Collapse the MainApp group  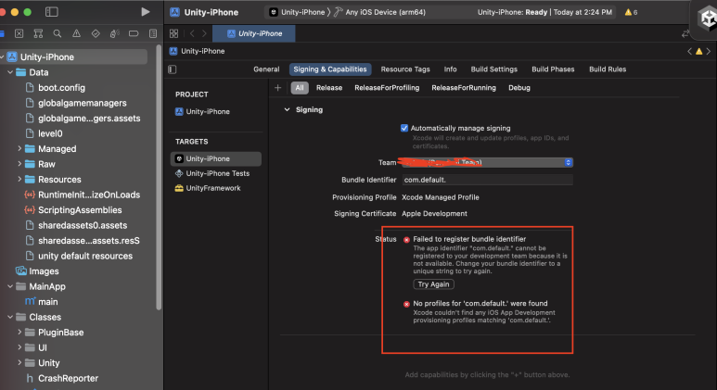point(10,286)
